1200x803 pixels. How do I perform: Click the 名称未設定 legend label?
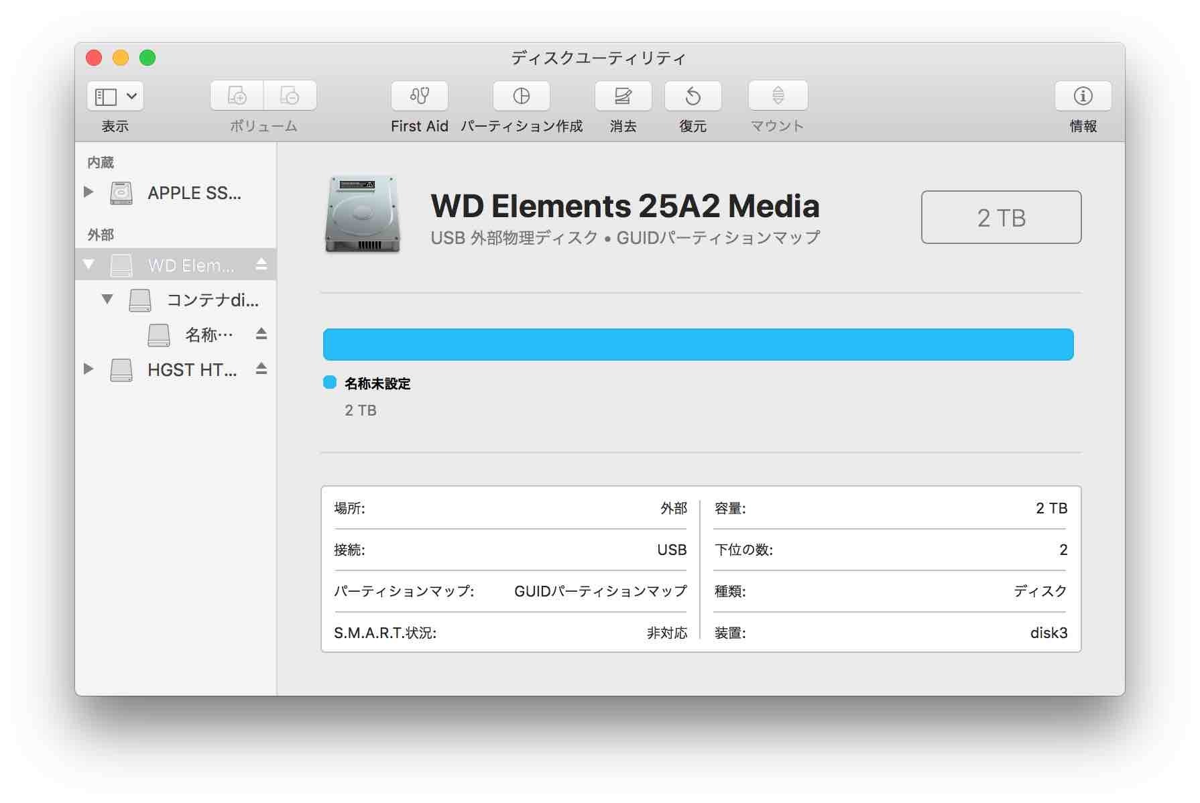tap(377, 383)
